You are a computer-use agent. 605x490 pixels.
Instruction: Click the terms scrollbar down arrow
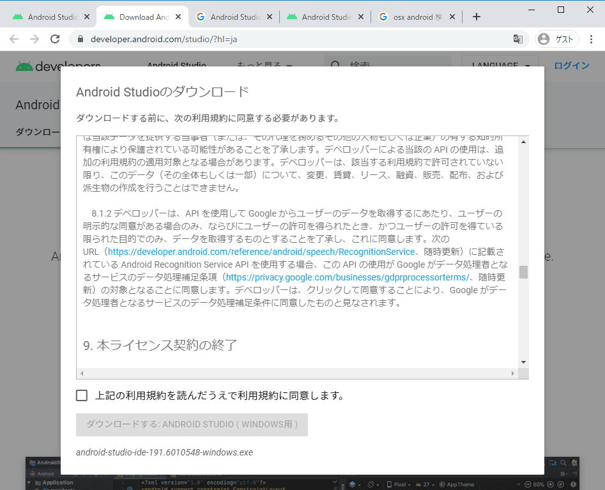[524, 362]
